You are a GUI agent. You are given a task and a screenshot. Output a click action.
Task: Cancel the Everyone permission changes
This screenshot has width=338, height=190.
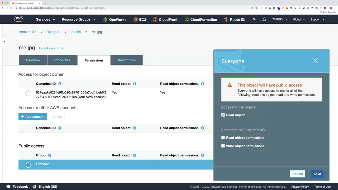[297, 174]
